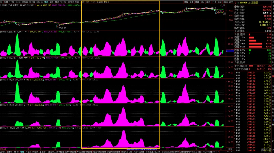This screenshot has width=274, height=153.
Task: Open the main chart indicator dropdown beside 上证指数
Action: tap(21, 5)
